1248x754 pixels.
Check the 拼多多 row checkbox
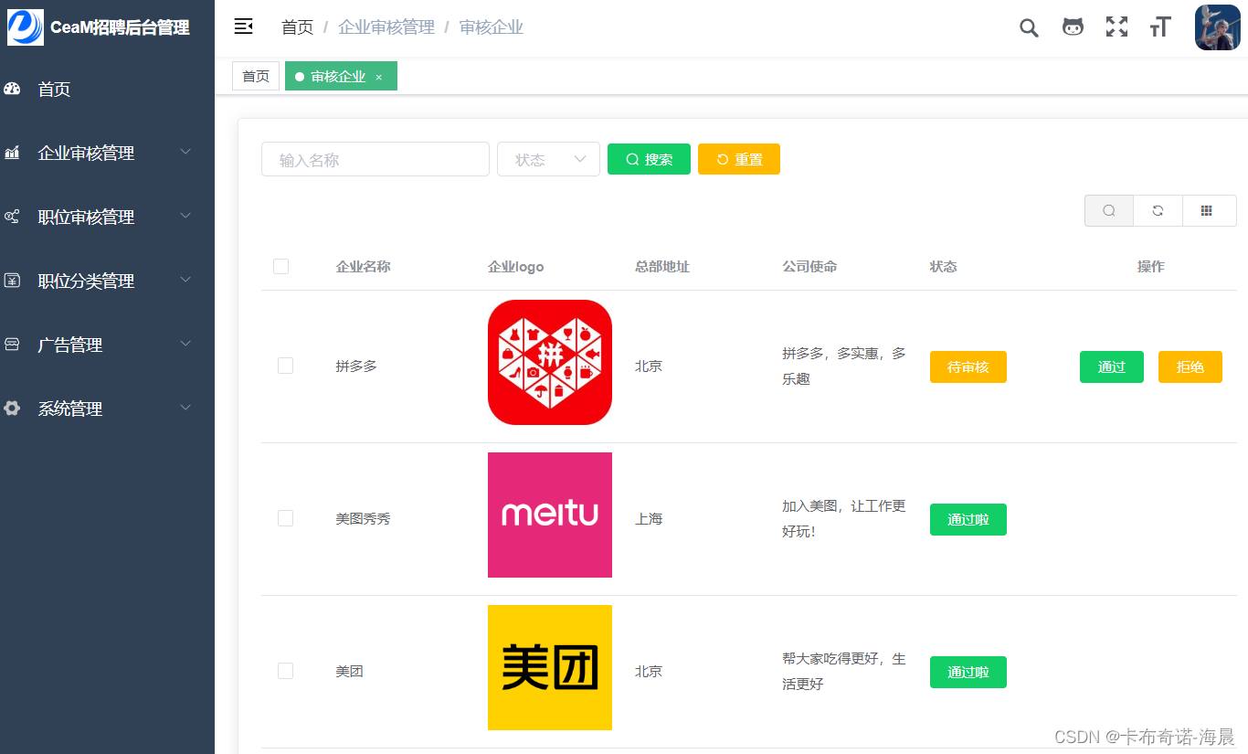tap(285, 366)
